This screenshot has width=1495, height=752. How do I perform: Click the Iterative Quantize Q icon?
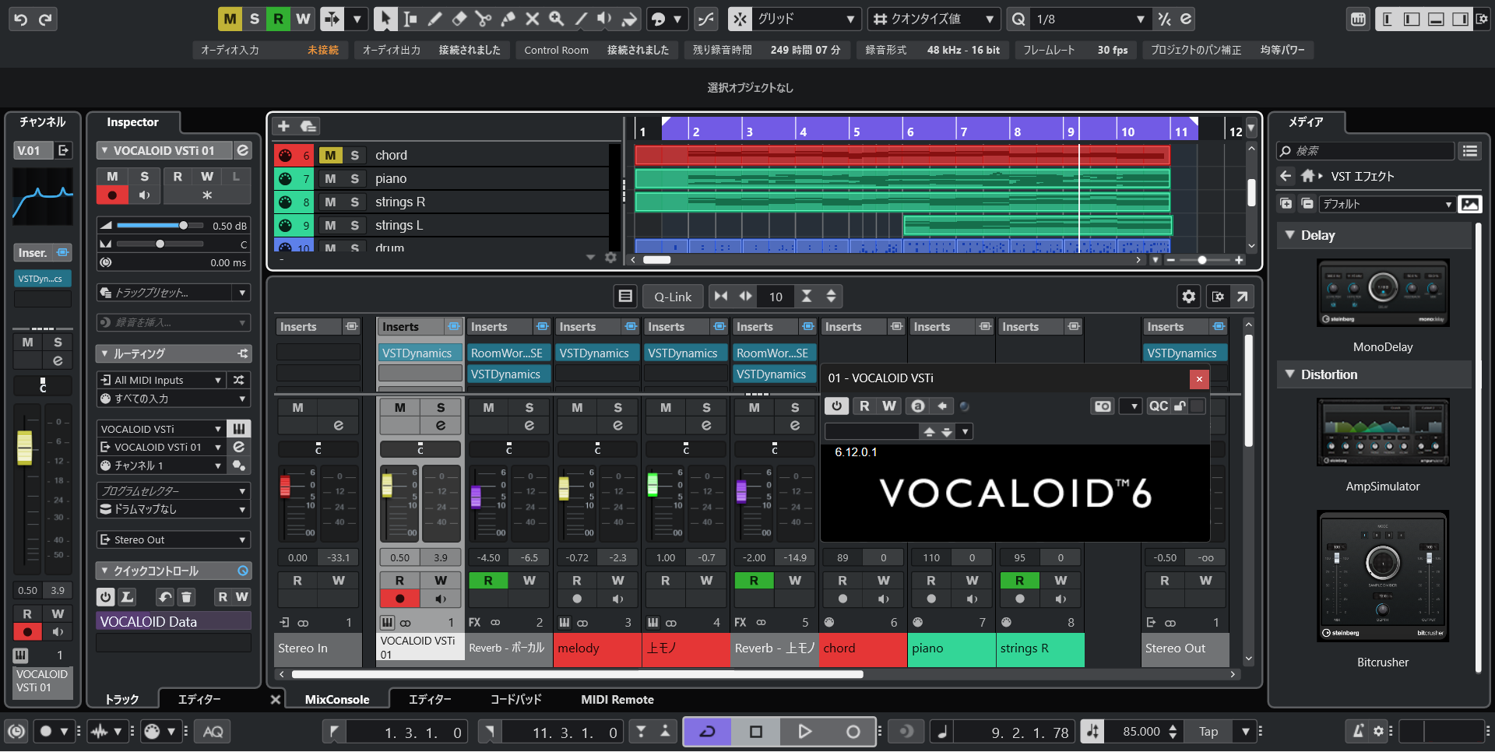(x=1018, y=19)
